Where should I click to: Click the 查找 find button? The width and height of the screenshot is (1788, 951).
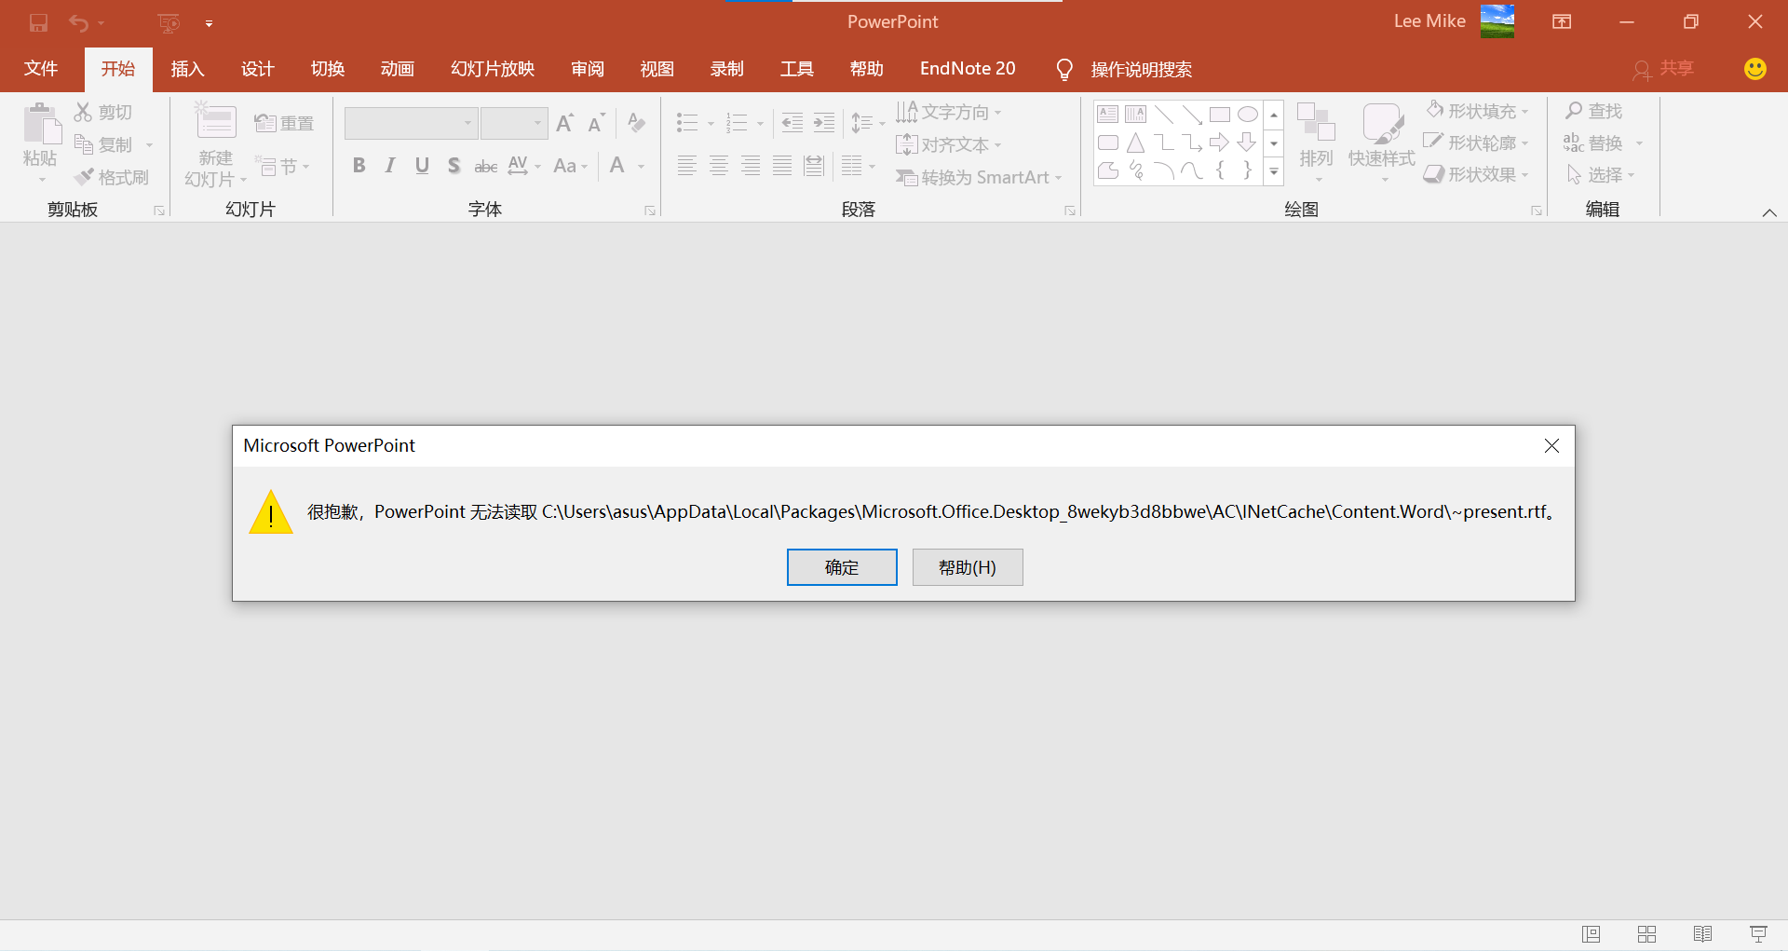(1594, 111)
